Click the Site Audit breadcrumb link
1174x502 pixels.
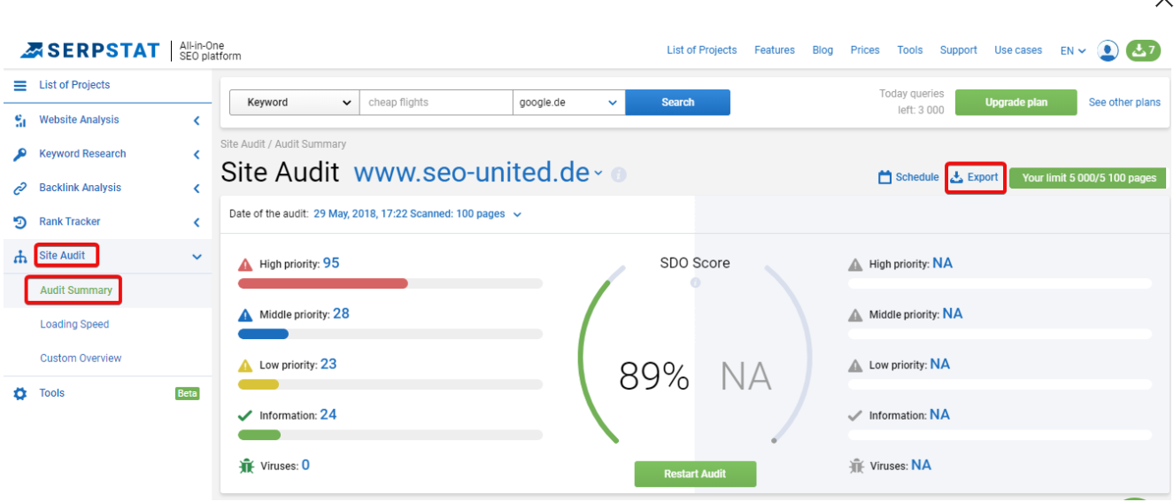(x=243, y=144)
